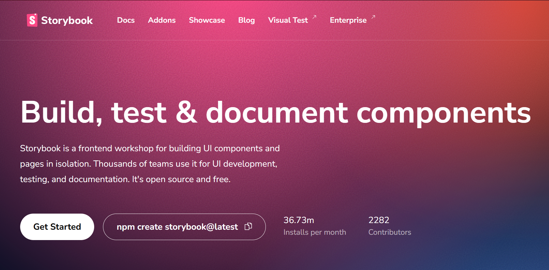Select the Contributors label
Image resolution: width=549 pixels, height=270 pixels.
(x=390, y=232)
